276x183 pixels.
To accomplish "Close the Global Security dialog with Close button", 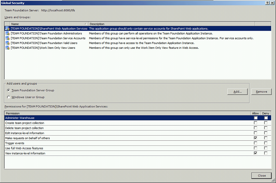I will pyautogui.click(x=262, y=176).
